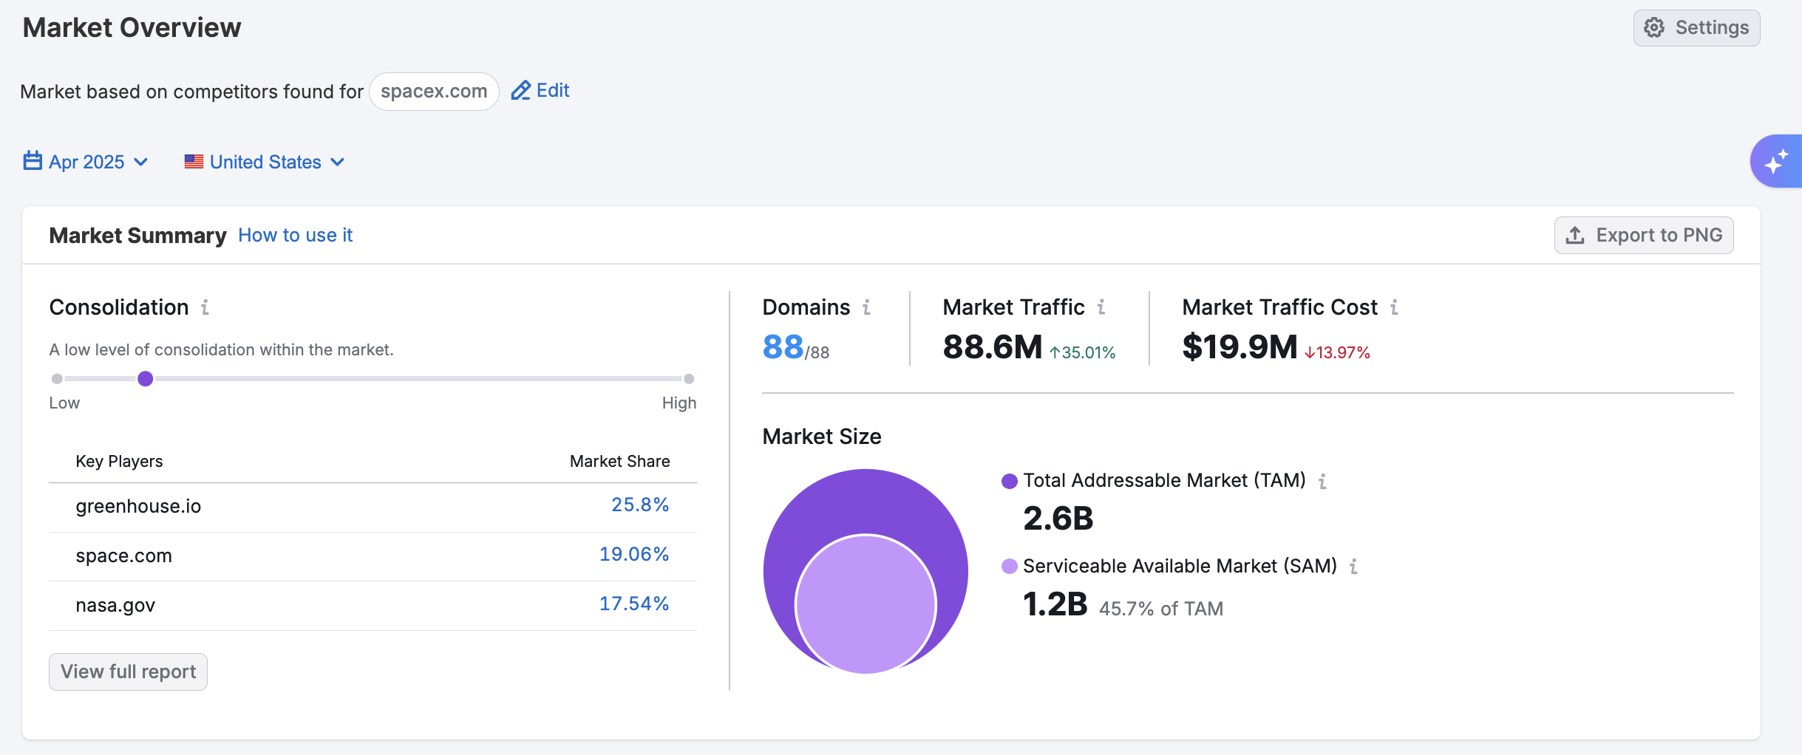Click the SAM info icon
The width and height of the screenshot is (1802, 755).
tap(1353, 567)
